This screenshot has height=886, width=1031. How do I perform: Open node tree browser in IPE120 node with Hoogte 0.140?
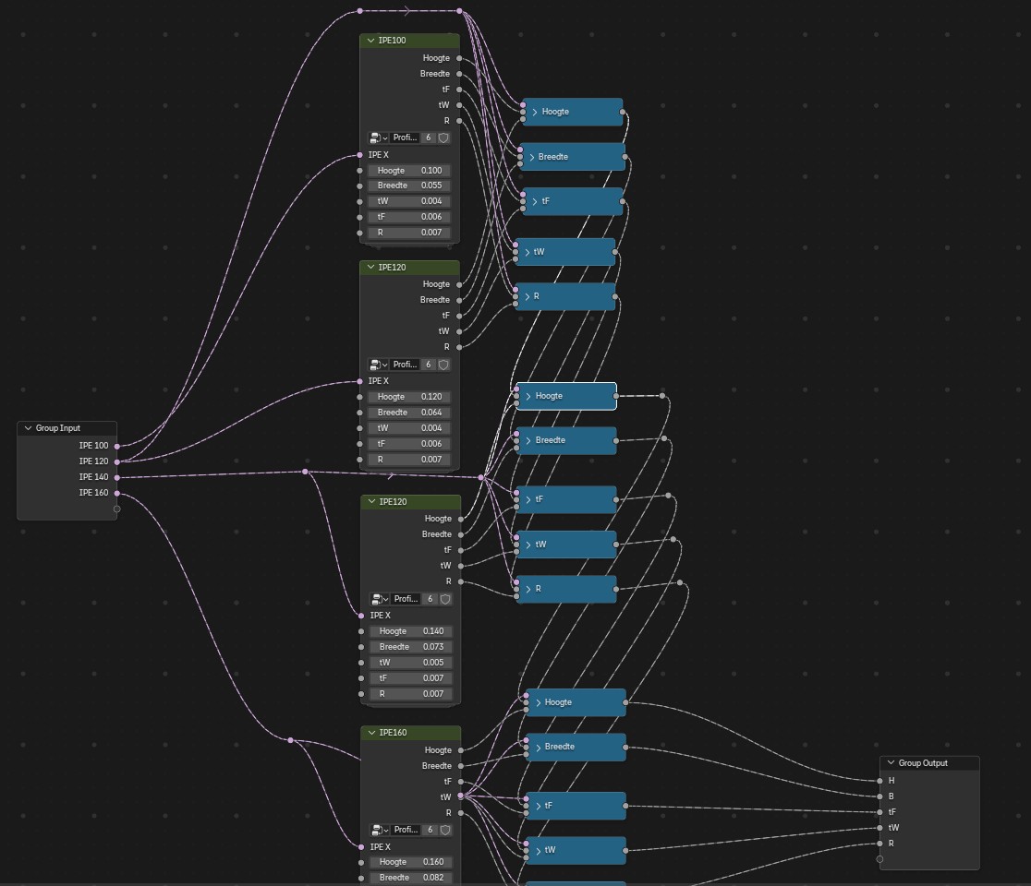pyautogui.click(x=380, y=599)
